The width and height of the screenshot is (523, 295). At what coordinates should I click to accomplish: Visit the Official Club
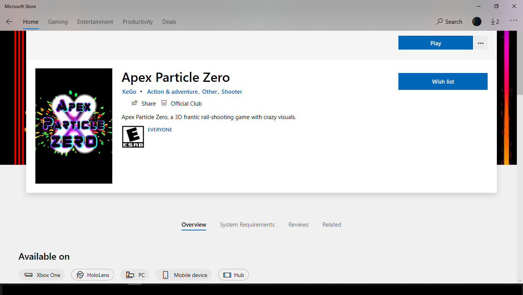click(182, 103)
